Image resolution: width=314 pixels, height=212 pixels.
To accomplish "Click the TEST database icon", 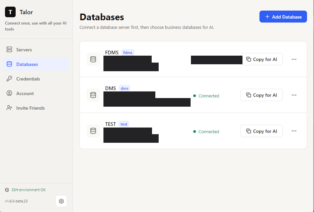I will pyautogui.click(x=93, y=131).
